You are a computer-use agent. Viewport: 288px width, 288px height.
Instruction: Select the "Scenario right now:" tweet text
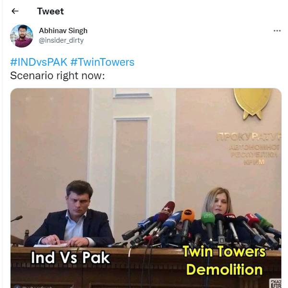(58, 75)
